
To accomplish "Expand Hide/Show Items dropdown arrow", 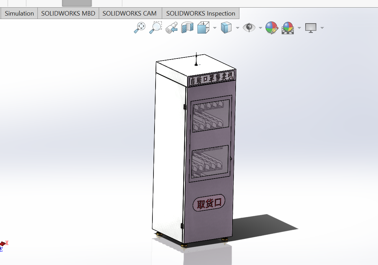I will pos(260,28).
